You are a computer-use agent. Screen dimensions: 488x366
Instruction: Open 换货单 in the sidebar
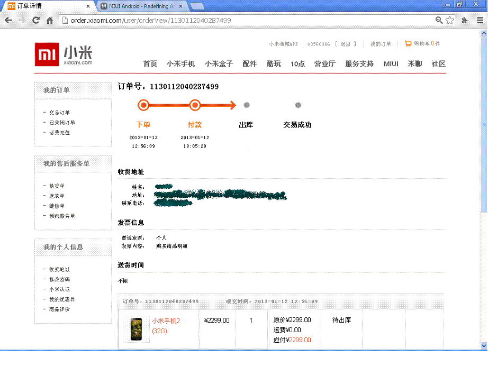[x=57, y=186]
